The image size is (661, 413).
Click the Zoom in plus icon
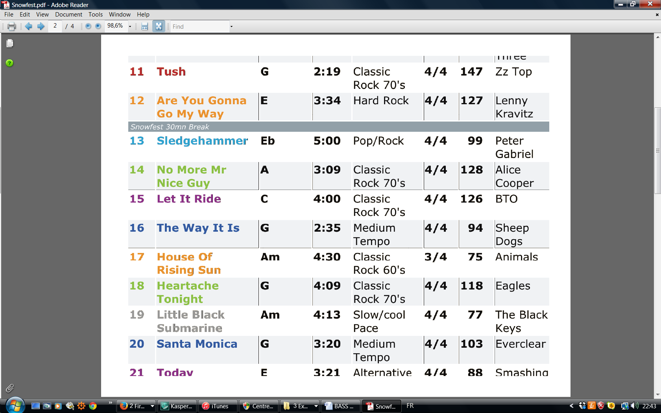pos(98,26)
